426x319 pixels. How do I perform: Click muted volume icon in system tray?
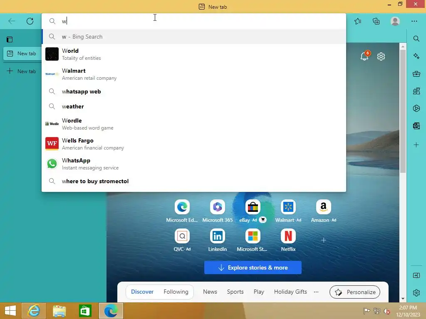point(387,311)
